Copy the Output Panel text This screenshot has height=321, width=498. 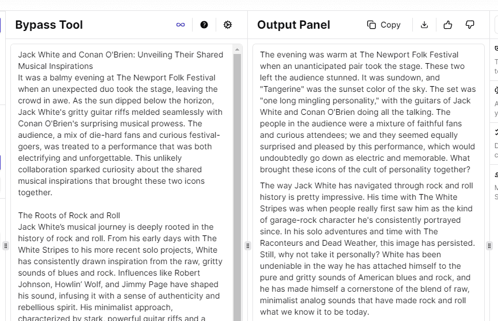click(x=384, y=25)
